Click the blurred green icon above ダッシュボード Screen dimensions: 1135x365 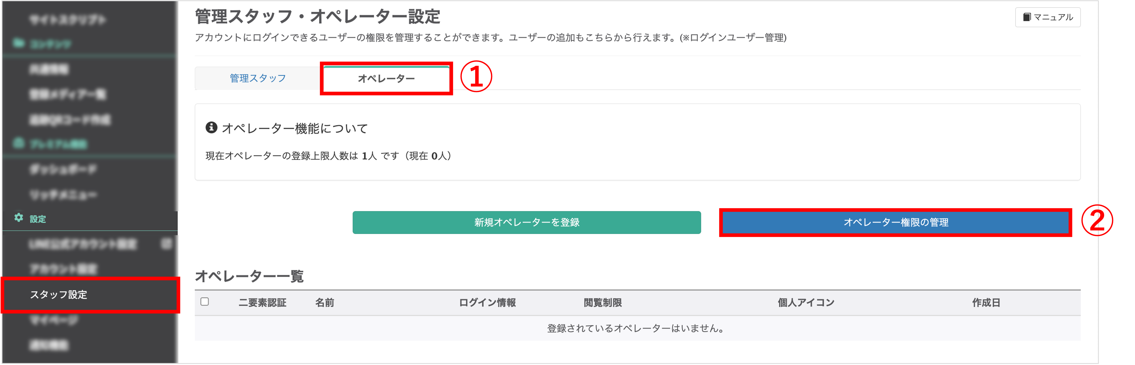18,143
